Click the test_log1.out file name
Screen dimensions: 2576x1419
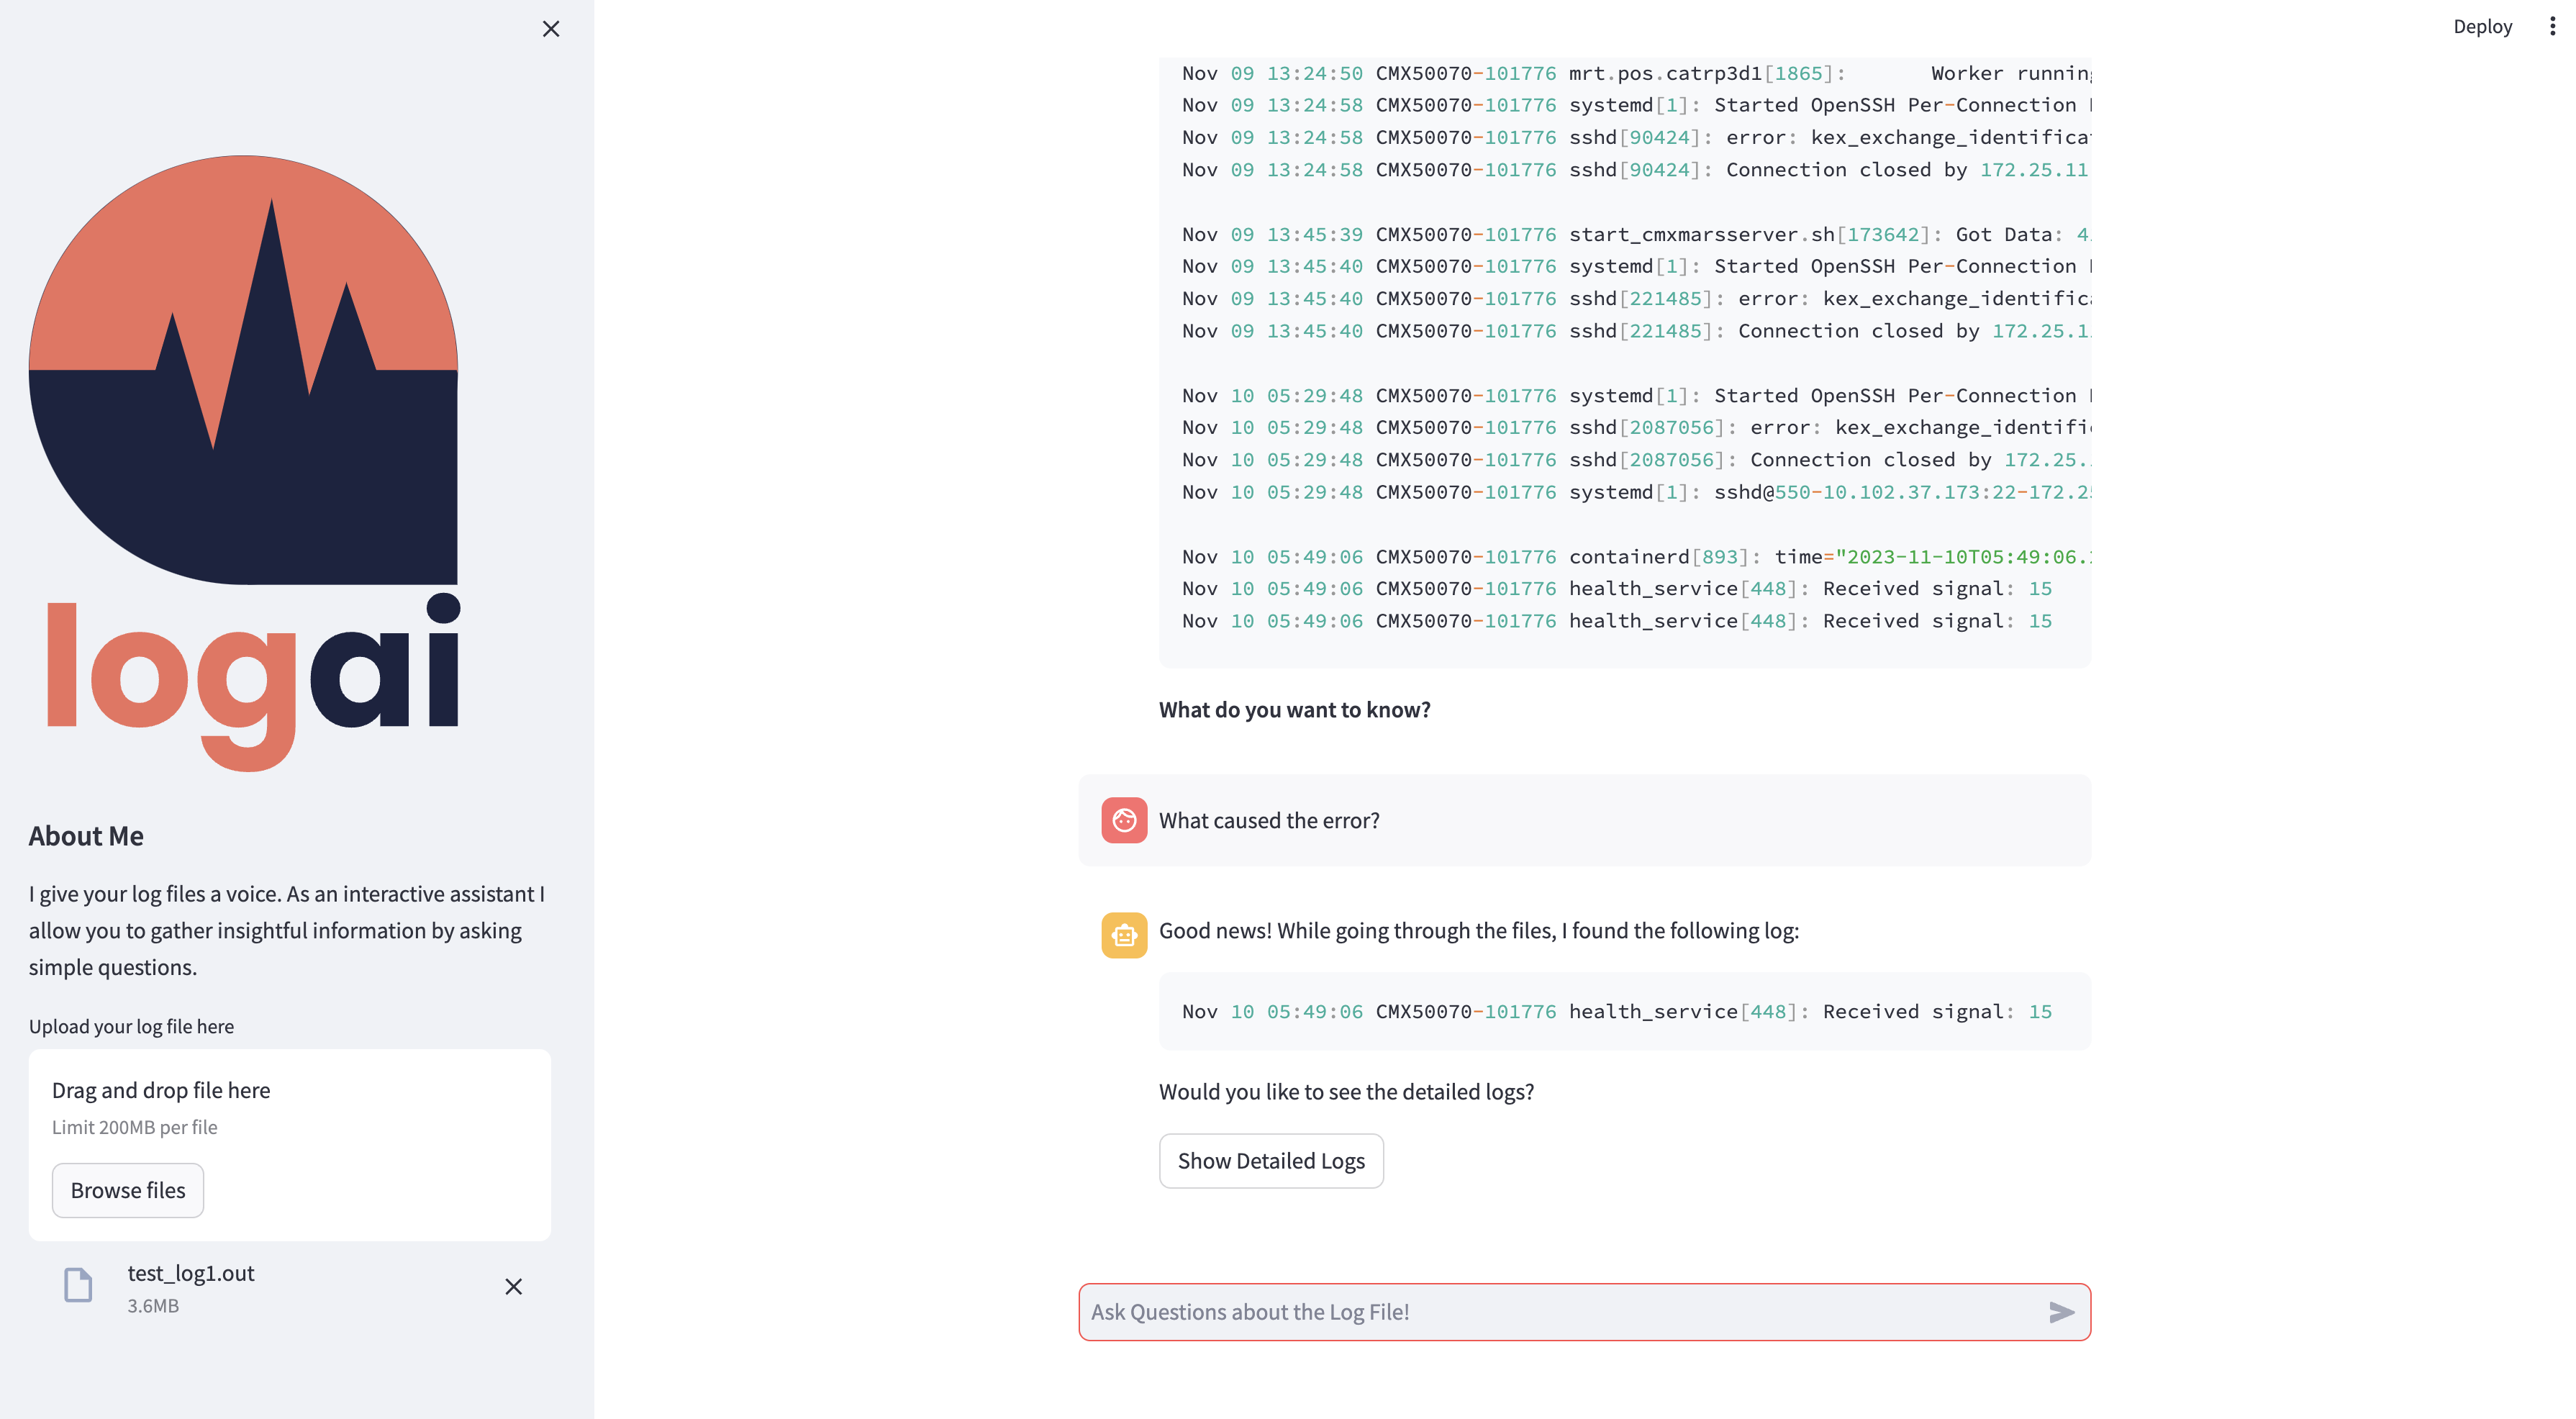click(x=191, y=1273)
